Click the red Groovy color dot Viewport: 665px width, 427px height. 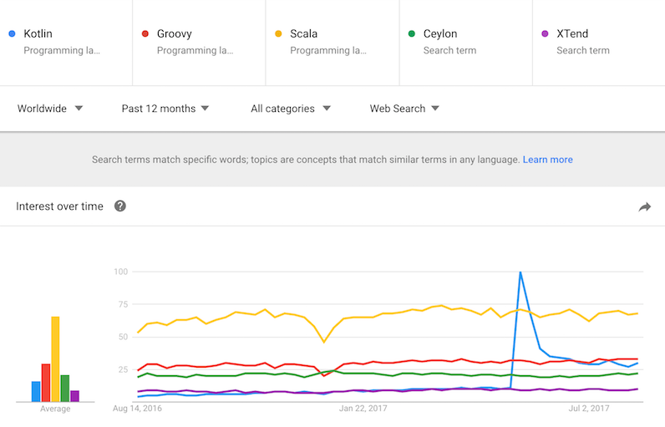[145, 34]
